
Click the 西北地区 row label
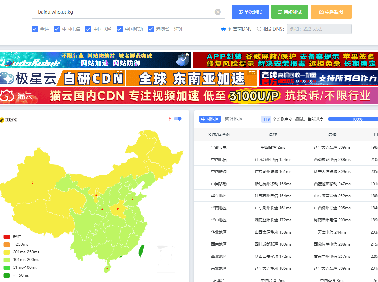point(219,256)
